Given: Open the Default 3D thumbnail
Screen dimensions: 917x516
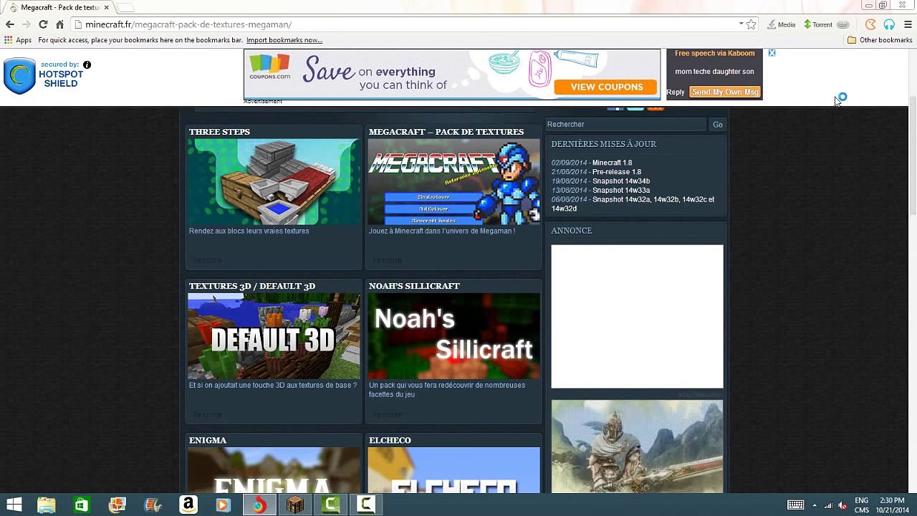Looking at the screenshot, I should click(274, 336).
